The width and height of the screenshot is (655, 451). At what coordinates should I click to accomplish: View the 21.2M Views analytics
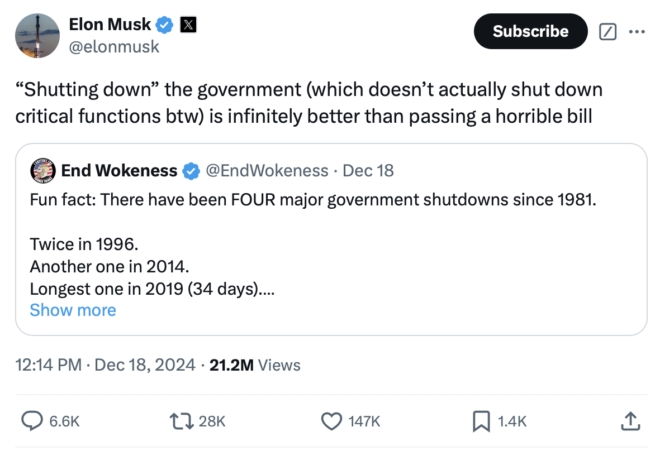(255, 366)
